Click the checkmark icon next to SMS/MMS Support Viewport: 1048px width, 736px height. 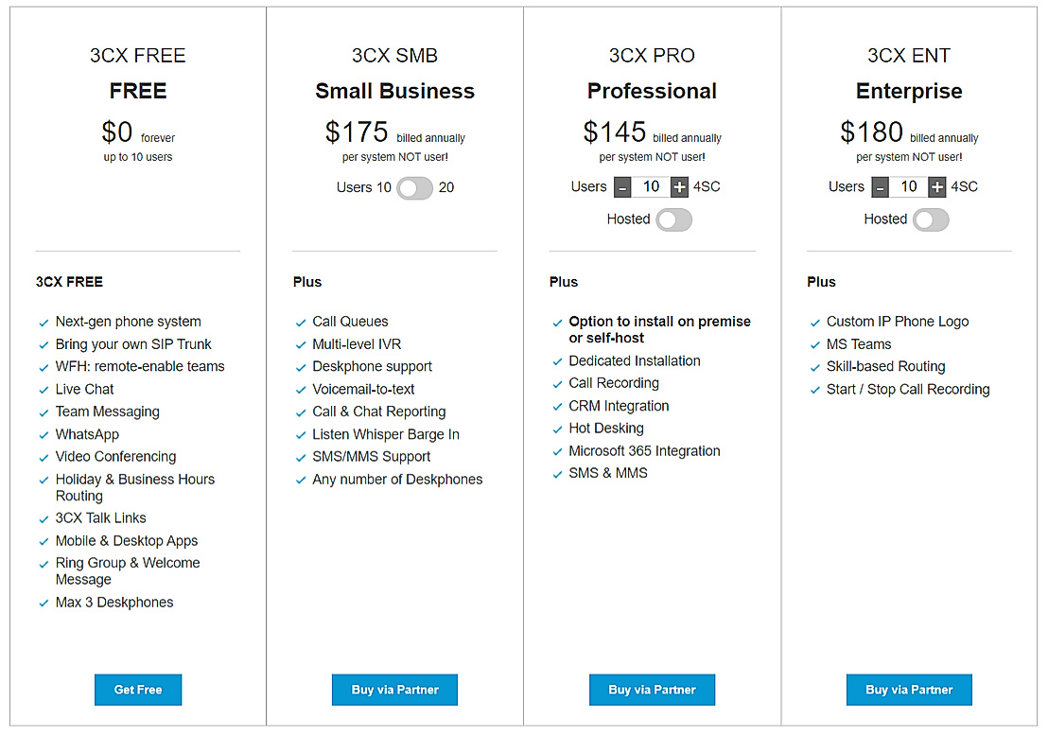301,457
